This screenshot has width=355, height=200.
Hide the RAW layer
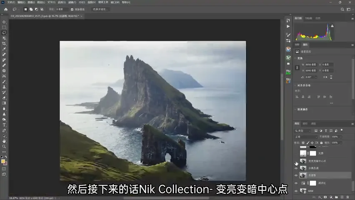pos(296,191)
